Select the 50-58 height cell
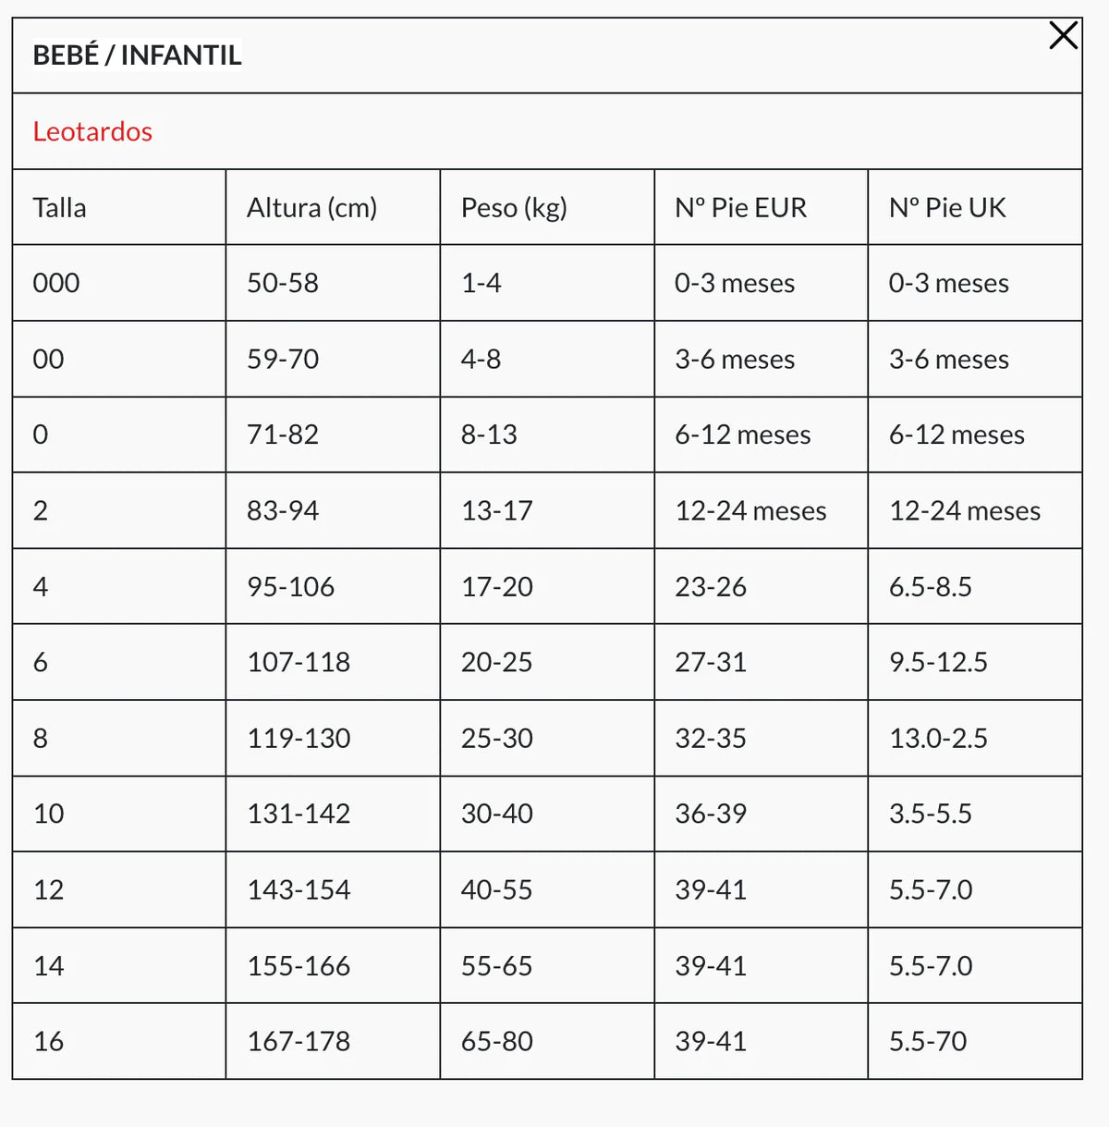The width and height of the screenshot is (1109, 1127). coord(283,283)
